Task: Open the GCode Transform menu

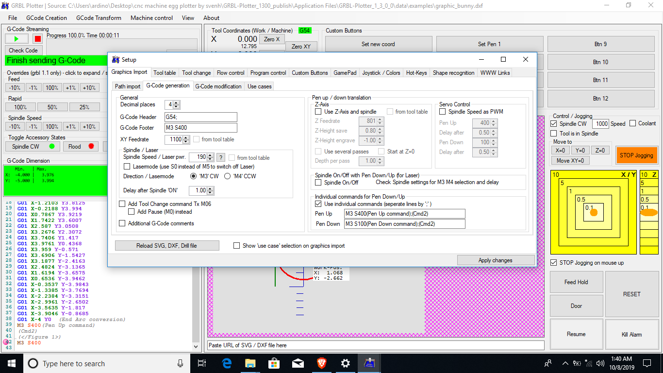Action: click(99, 18)
